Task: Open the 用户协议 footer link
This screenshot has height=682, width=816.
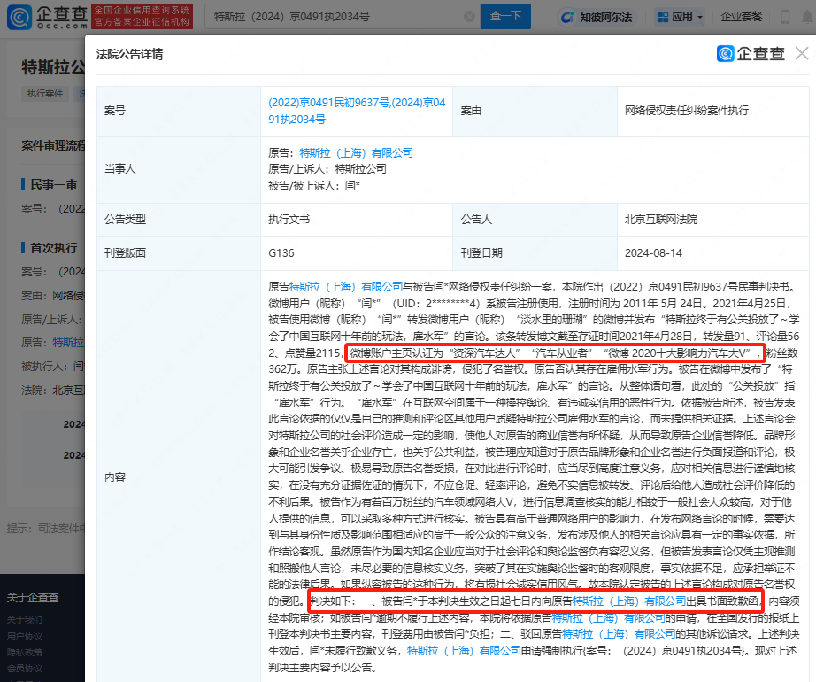Action: pos(24,636)
